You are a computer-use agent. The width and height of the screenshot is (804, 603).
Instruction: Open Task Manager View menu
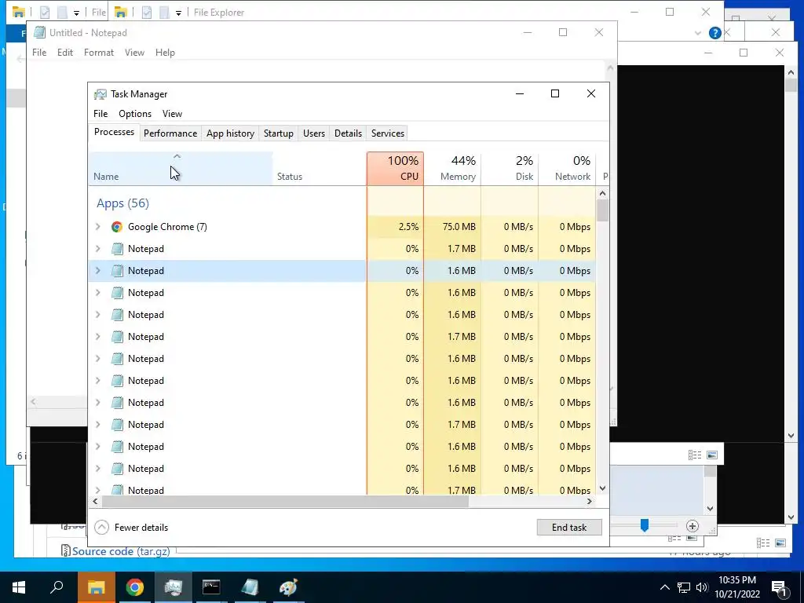[x=172, y=114]
